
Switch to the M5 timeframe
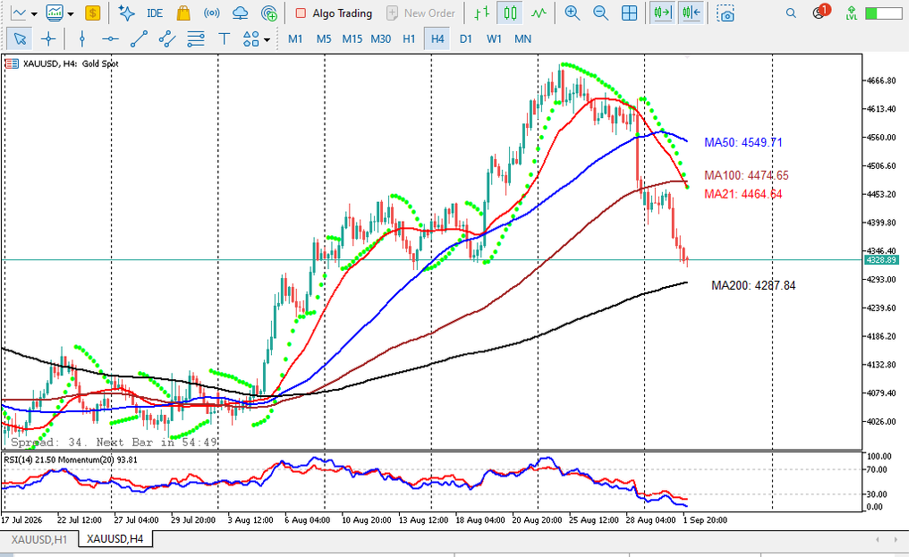[324, 39]
